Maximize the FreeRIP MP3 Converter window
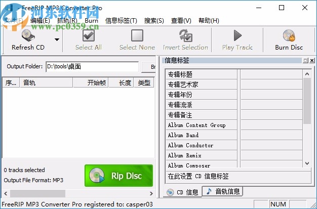This screenshot has width=317, height=209. click(282, 8)
